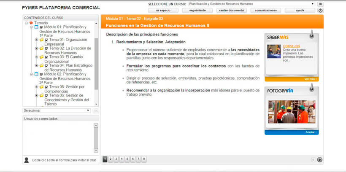Click the Tema 06 folder icon
The image size is (346, 172).
41,95
